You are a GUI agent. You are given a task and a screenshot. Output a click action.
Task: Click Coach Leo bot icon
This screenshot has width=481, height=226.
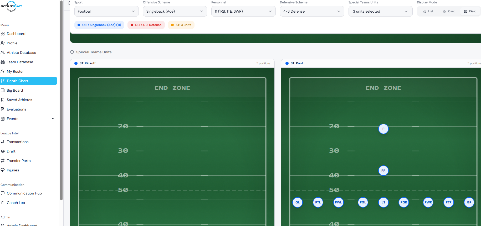3,203
